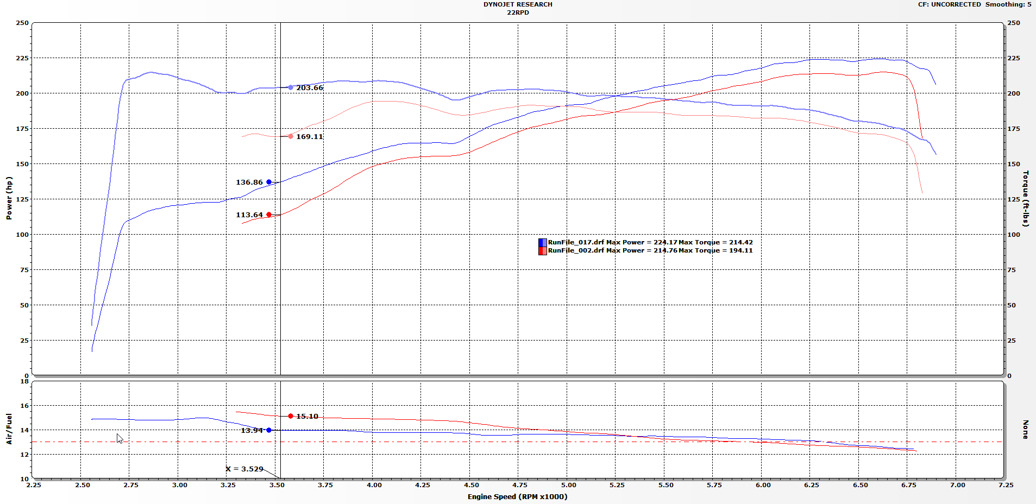
Task: Click the Air/Fuel axis title
Action: click(9, 429)
